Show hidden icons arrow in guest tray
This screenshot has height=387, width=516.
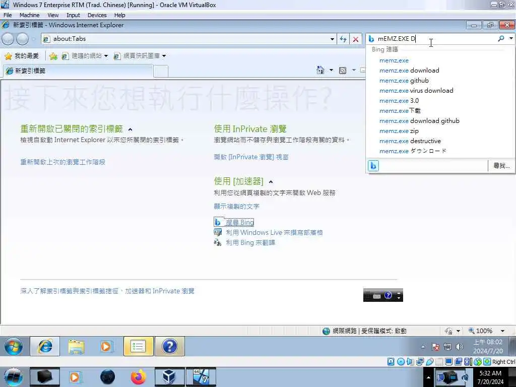423,347
